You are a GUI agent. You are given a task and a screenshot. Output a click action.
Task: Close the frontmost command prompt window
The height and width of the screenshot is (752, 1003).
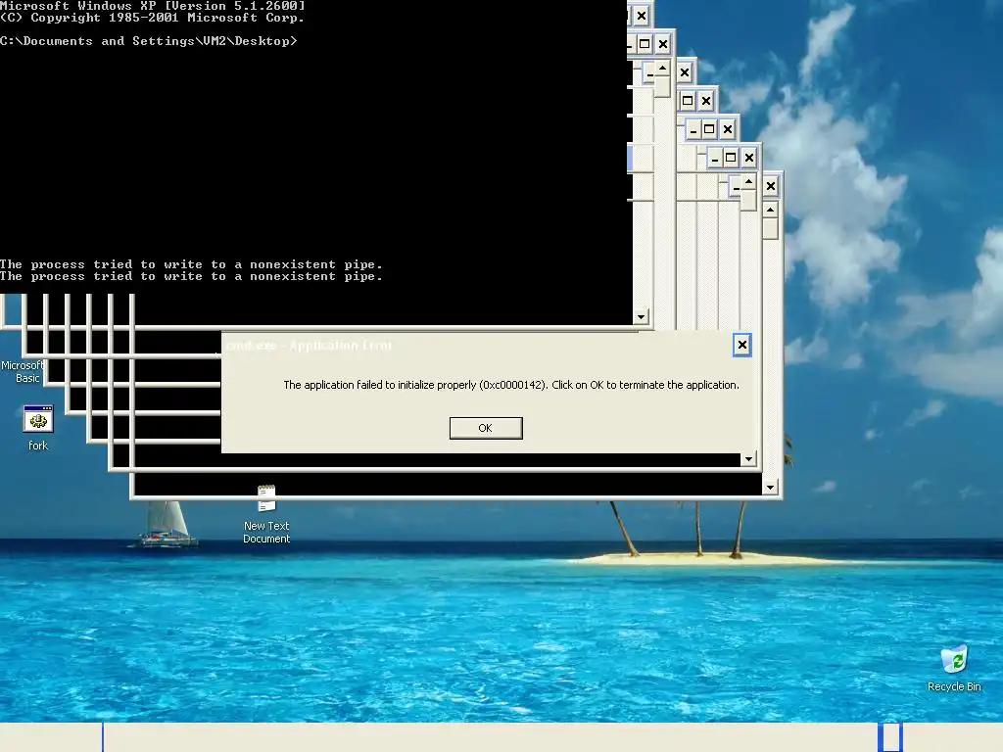point(642,16)
